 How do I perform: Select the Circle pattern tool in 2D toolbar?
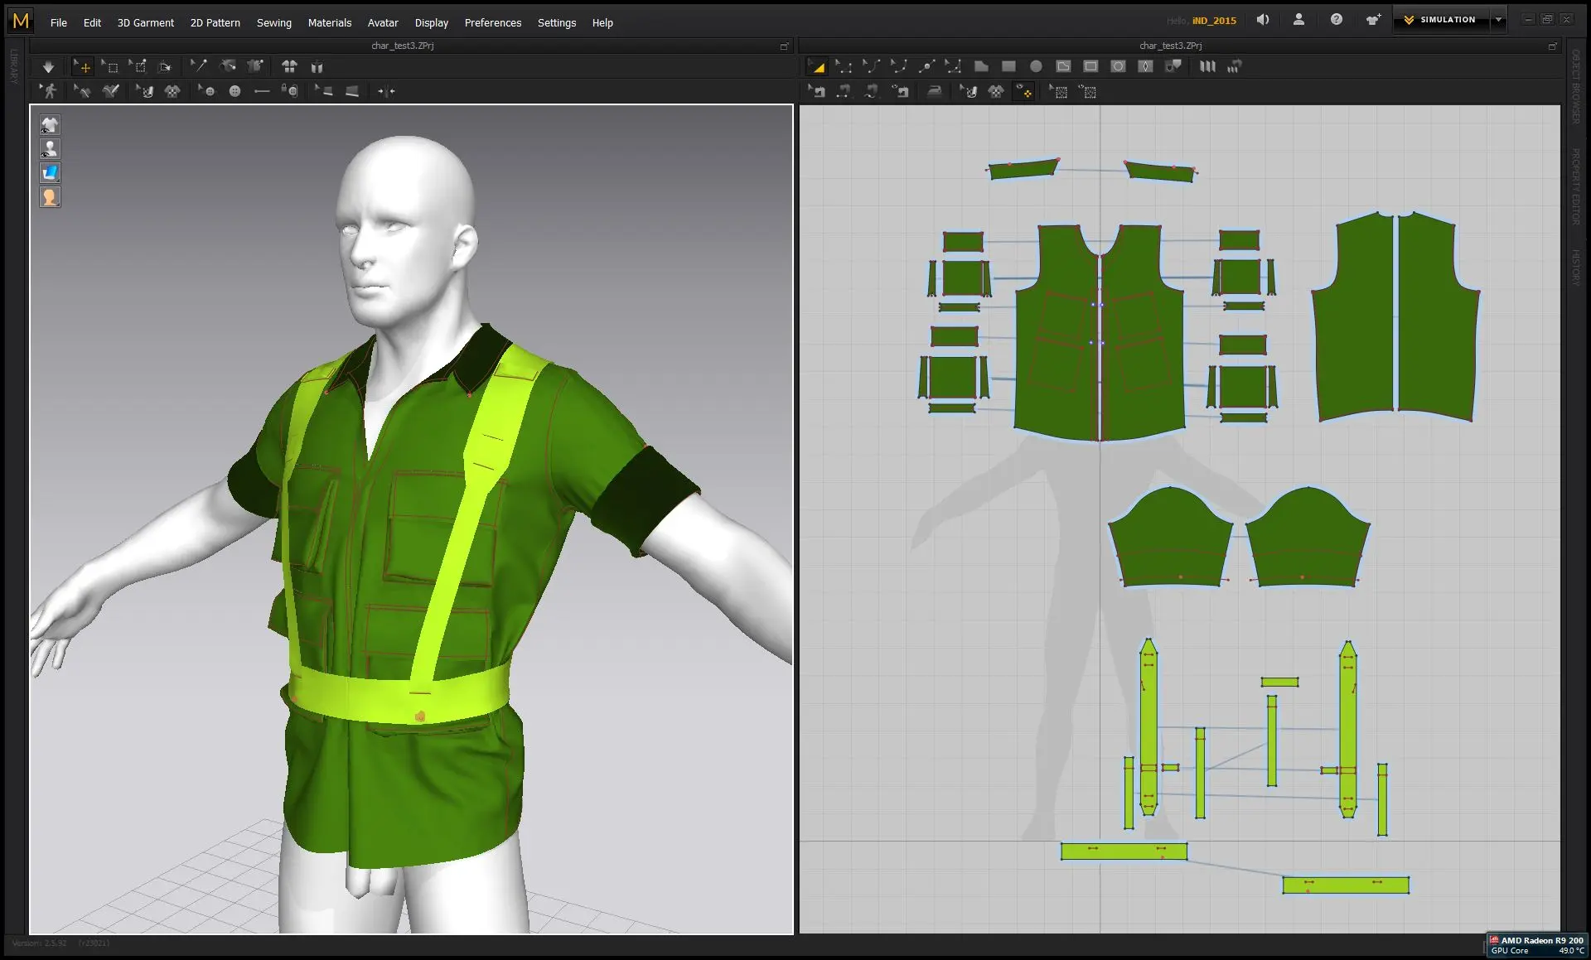(1036, 66)
